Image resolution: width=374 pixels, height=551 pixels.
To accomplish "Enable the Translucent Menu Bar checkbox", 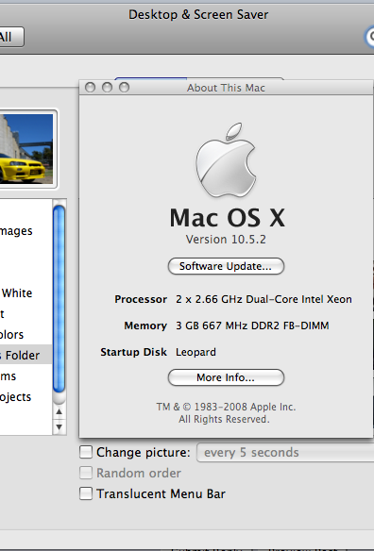I will (86, 493).
